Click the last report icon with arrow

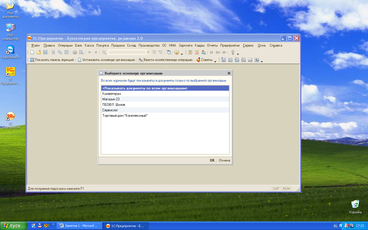(257, 60)
